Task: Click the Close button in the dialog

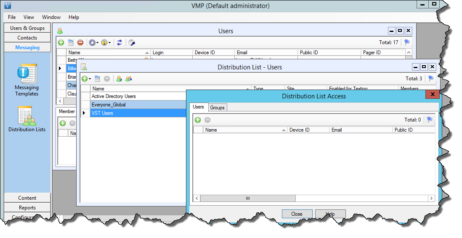Action: 297,214
